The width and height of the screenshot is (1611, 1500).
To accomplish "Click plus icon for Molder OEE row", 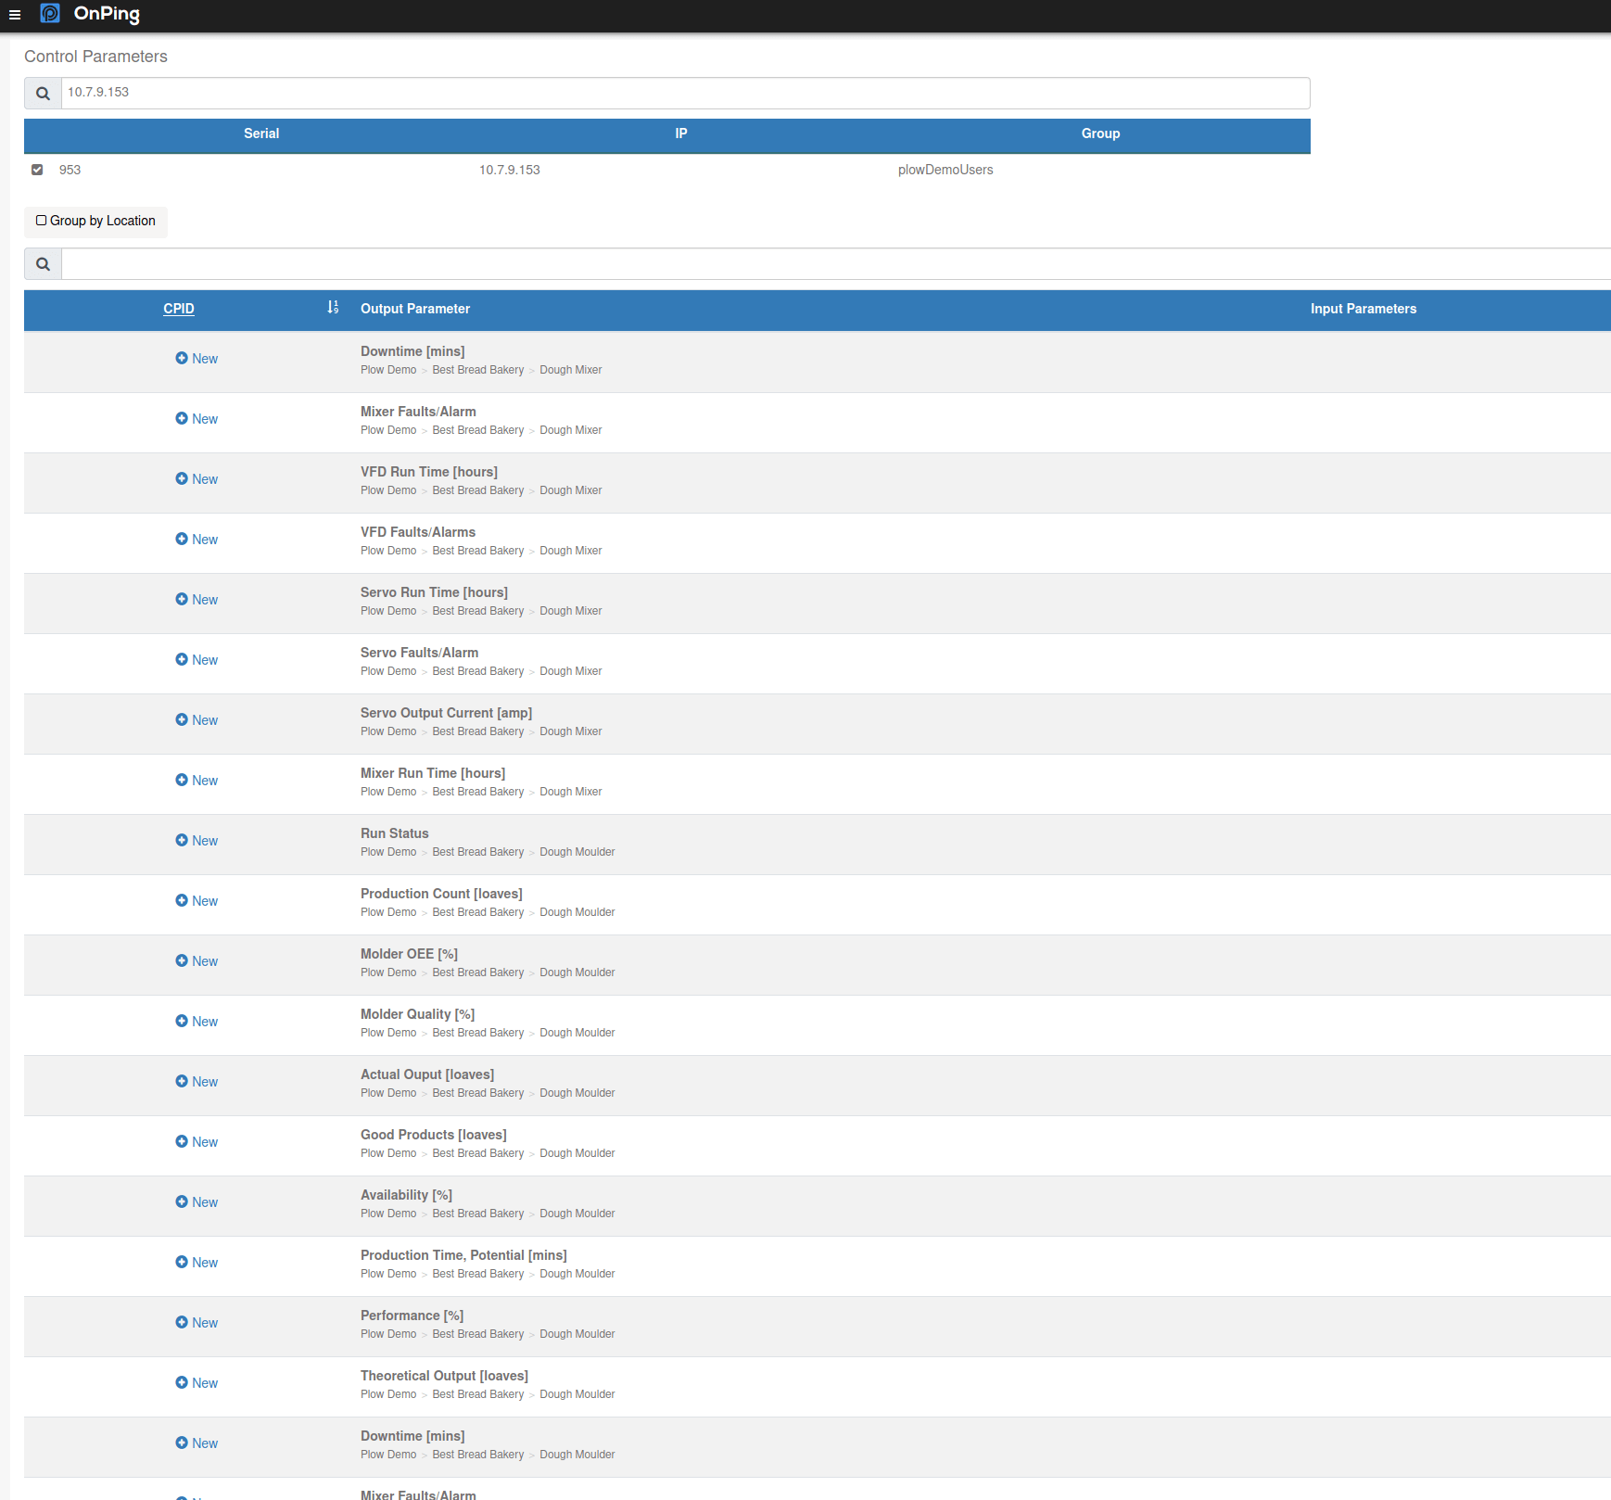I will 182,960.
